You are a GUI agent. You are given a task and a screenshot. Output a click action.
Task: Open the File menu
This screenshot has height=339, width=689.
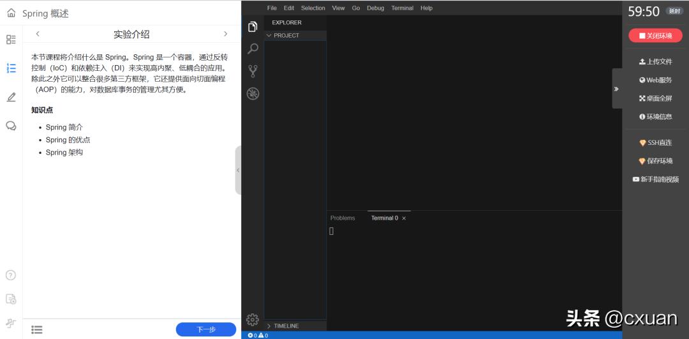pyautogui.click(x=272, y=8)
